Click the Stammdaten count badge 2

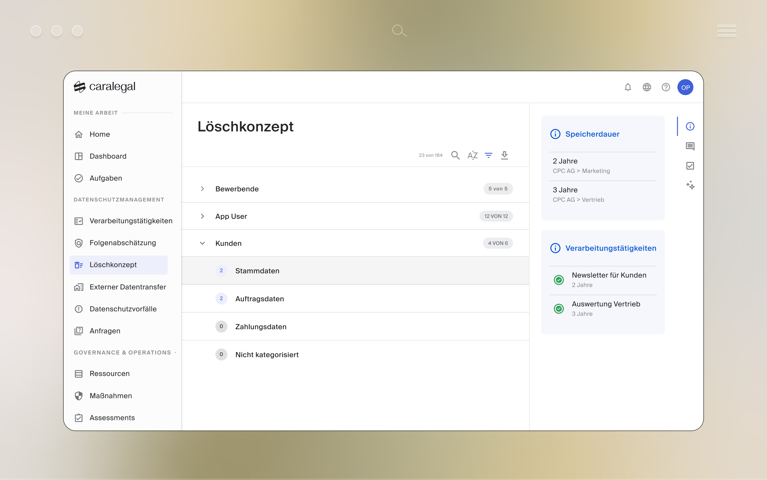point(221,271)
